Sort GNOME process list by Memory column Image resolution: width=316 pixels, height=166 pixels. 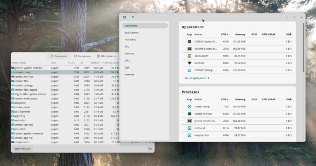[97, 63]
